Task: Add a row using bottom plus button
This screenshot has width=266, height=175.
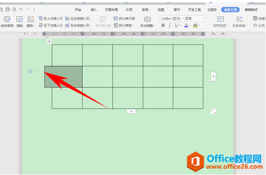Action: [131, 111]
